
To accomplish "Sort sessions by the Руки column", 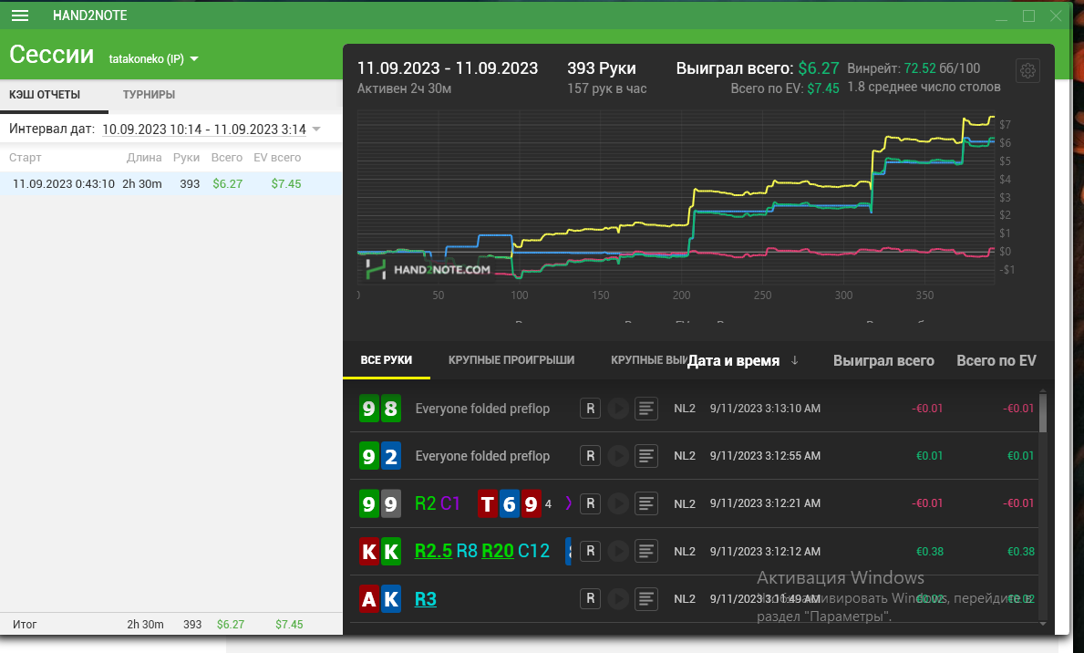I will coord(186,158).
